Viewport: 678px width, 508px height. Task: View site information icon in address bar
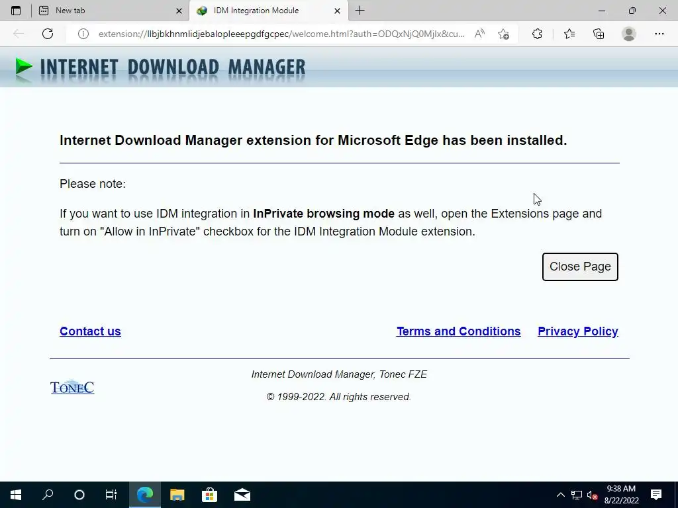point(83,34)
